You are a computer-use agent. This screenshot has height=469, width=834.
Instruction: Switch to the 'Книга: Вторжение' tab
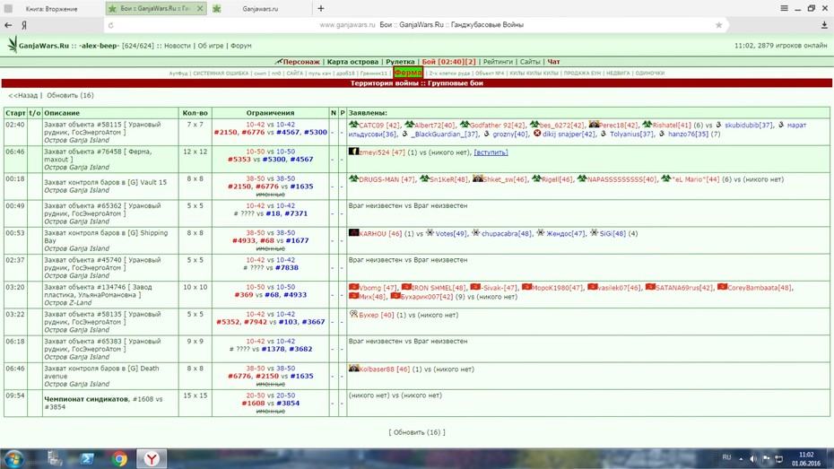[52, 9]
